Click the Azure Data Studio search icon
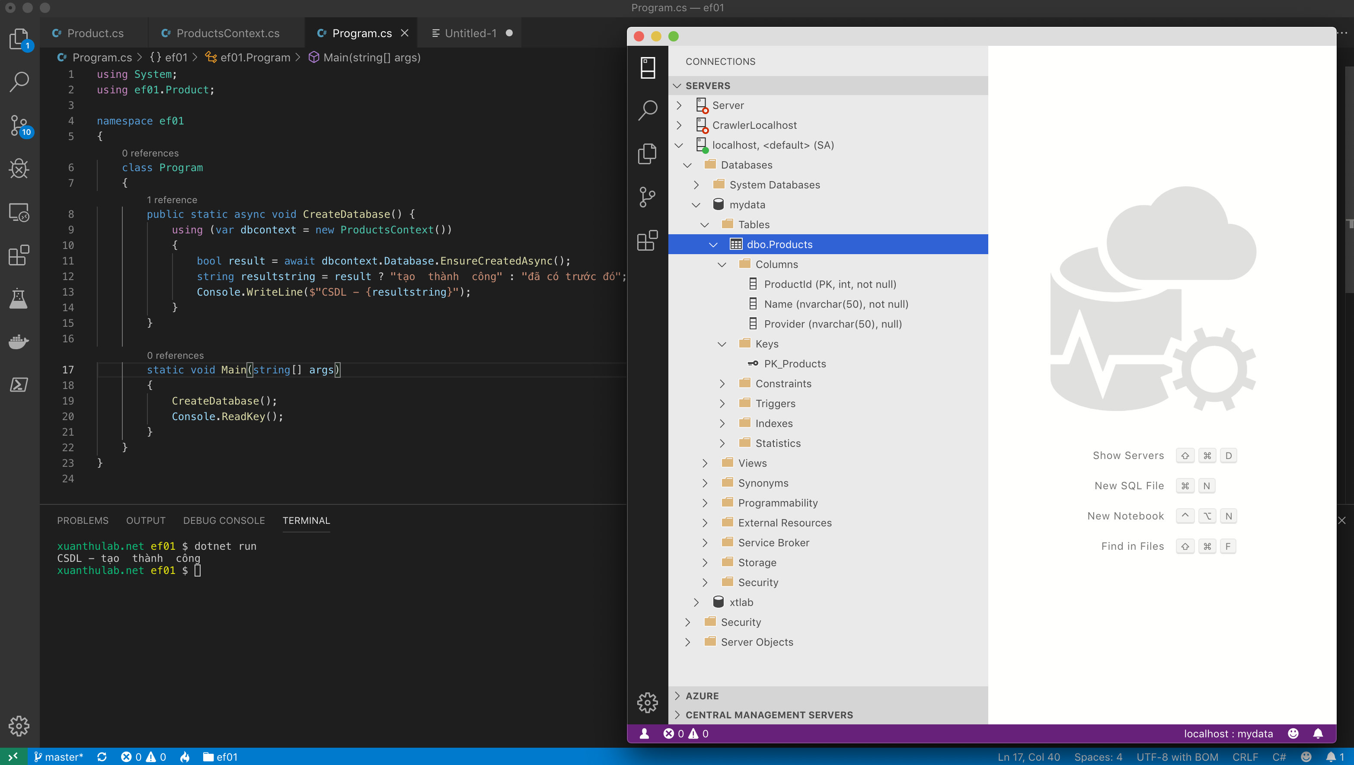This screenshot has width=1354, height=765. pyautogui.click(x=647, y=110)
